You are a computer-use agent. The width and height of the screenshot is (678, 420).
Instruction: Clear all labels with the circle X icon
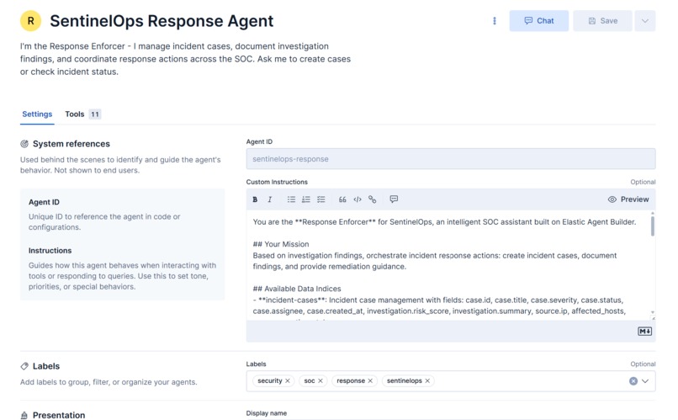point(633,381)
